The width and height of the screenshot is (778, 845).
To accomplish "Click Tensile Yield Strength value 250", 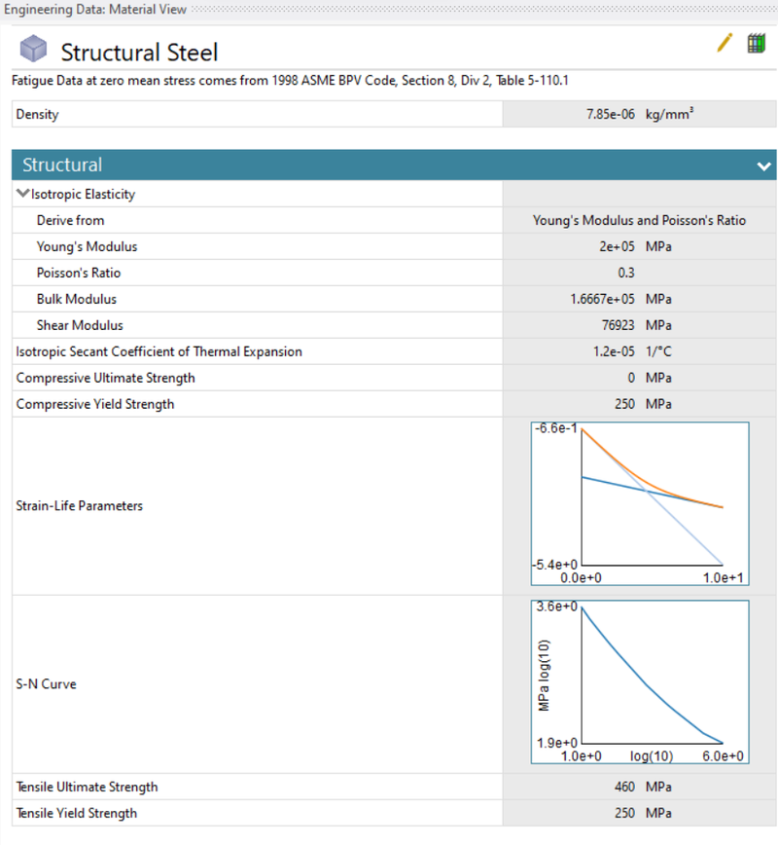I will pyautogui.click(x=624, y=813).
